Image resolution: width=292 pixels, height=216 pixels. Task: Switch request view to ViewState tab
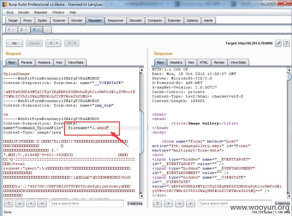(x=76, y=62)
